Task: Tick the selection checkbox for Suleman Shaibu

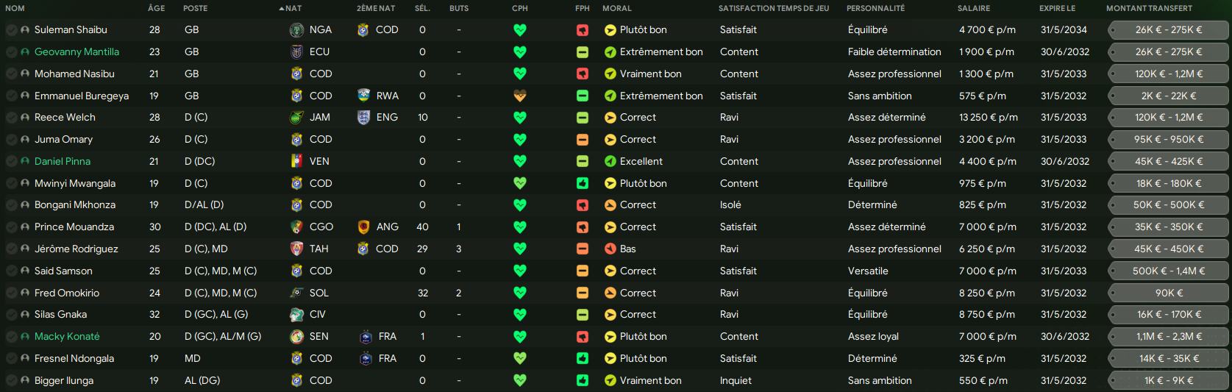Action: click(x=12, y=30)
